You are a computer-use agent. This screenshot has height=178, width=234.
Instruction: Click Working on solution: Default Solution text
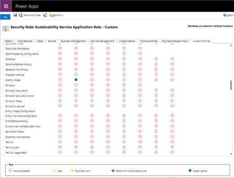(210, 26)
